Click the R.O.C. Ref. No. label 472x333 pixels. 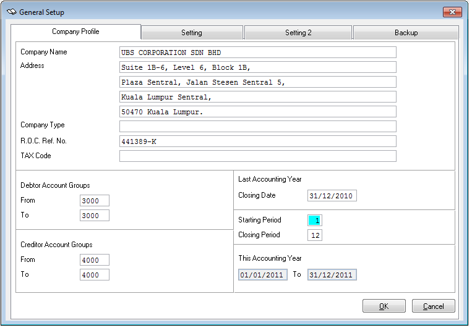point(43,141)
